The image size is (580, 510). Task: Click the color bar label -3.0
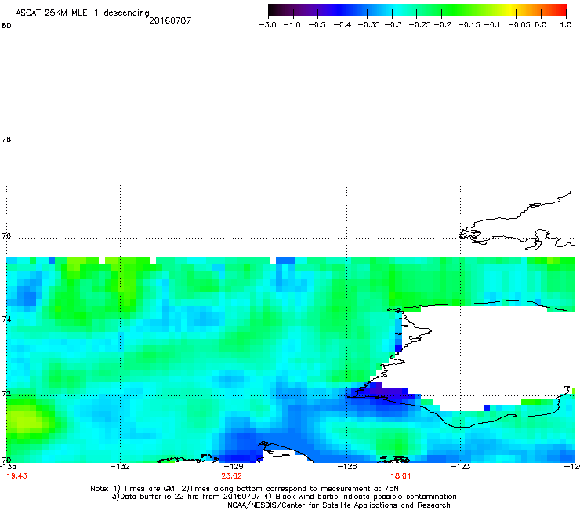point(267,25)
